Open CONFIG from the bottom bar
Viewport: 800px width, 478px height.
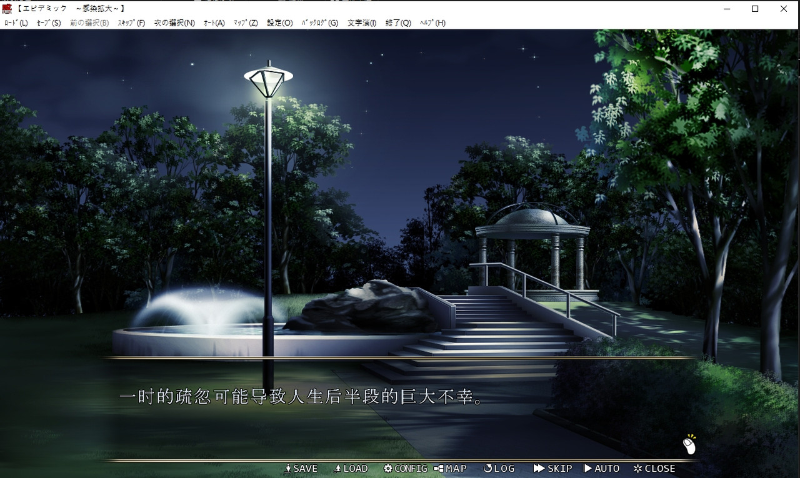point(406,469)
